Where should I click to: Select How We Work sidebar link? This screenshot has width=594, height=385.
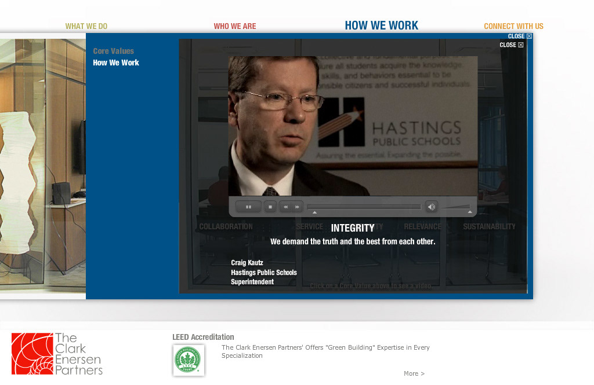click(116, 63)
